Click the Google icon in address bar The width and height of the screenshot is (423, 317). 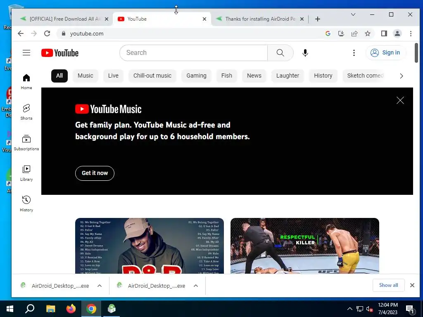click(328, 33)
